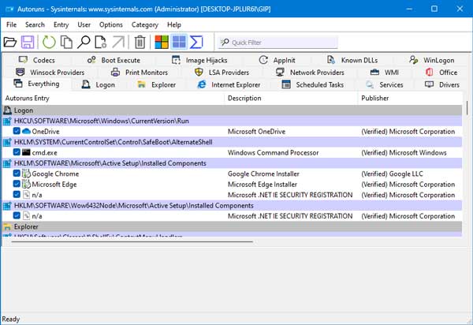Click the registry icon beside the HKCU Run key
The image size is (473, 325).
pyautogui.click(x=7, y=121)
